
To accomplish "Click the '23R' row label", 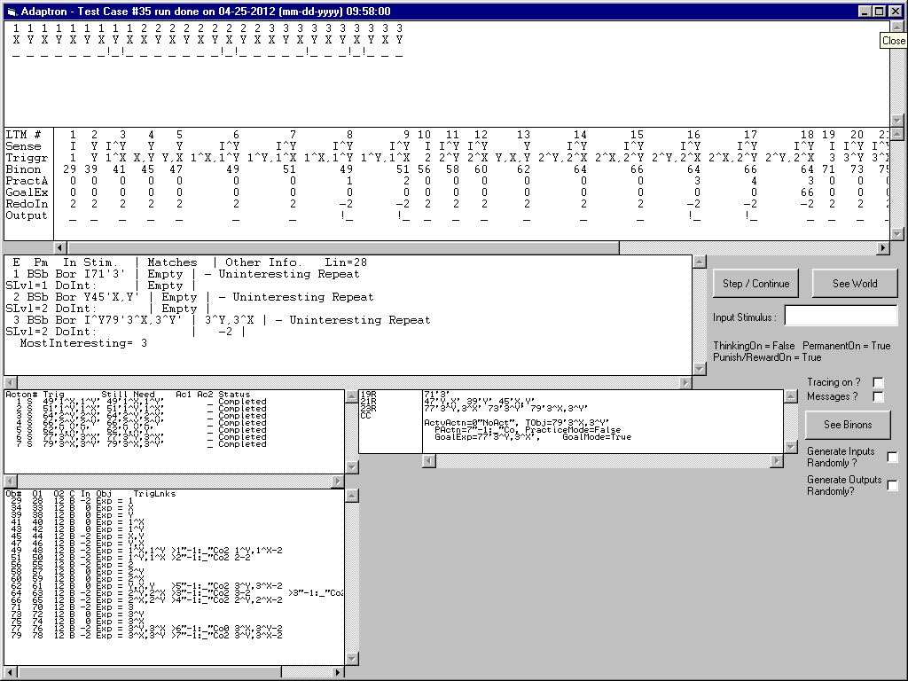I will [x=368, y=408].
